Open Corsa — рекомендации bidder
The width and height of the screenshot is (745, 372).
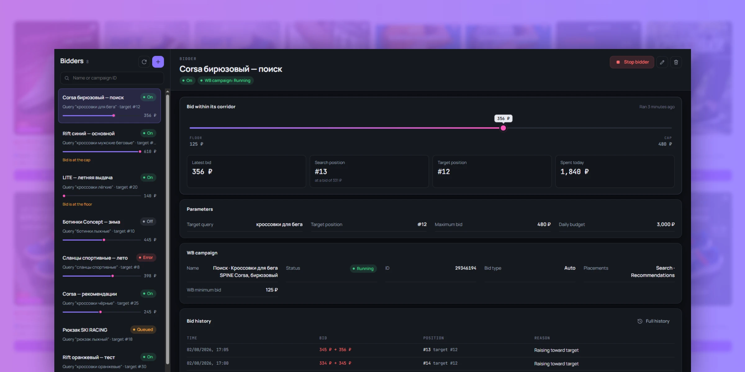point(109,303)
